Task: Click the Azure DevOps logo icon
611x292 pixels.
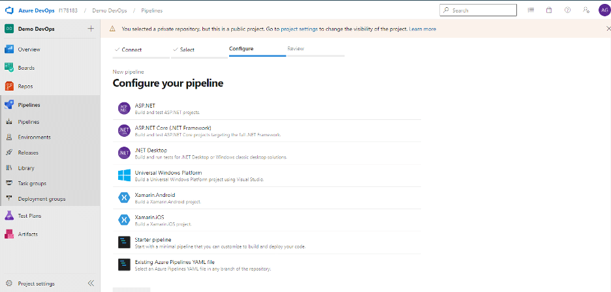Action: point(10,10)
